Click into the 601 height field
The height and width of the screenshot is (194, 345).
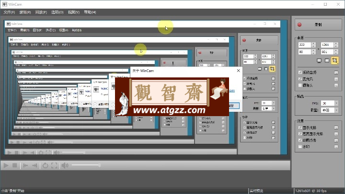[x=327, y=52]
